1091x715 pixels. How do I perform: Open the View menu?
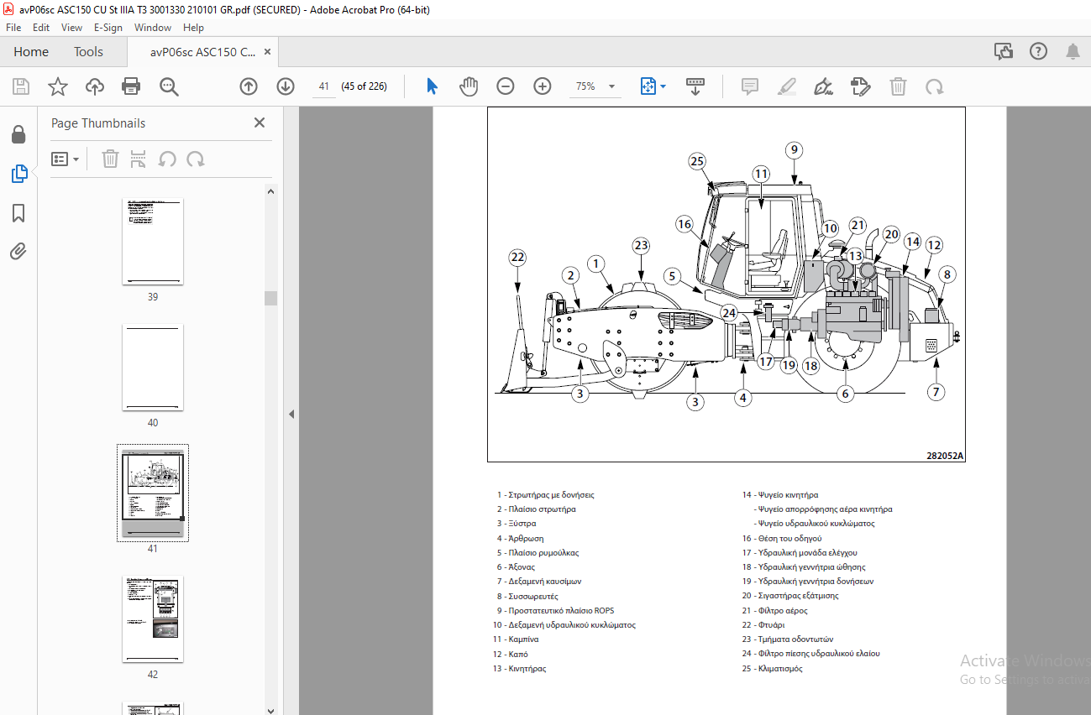pos(72,28)
